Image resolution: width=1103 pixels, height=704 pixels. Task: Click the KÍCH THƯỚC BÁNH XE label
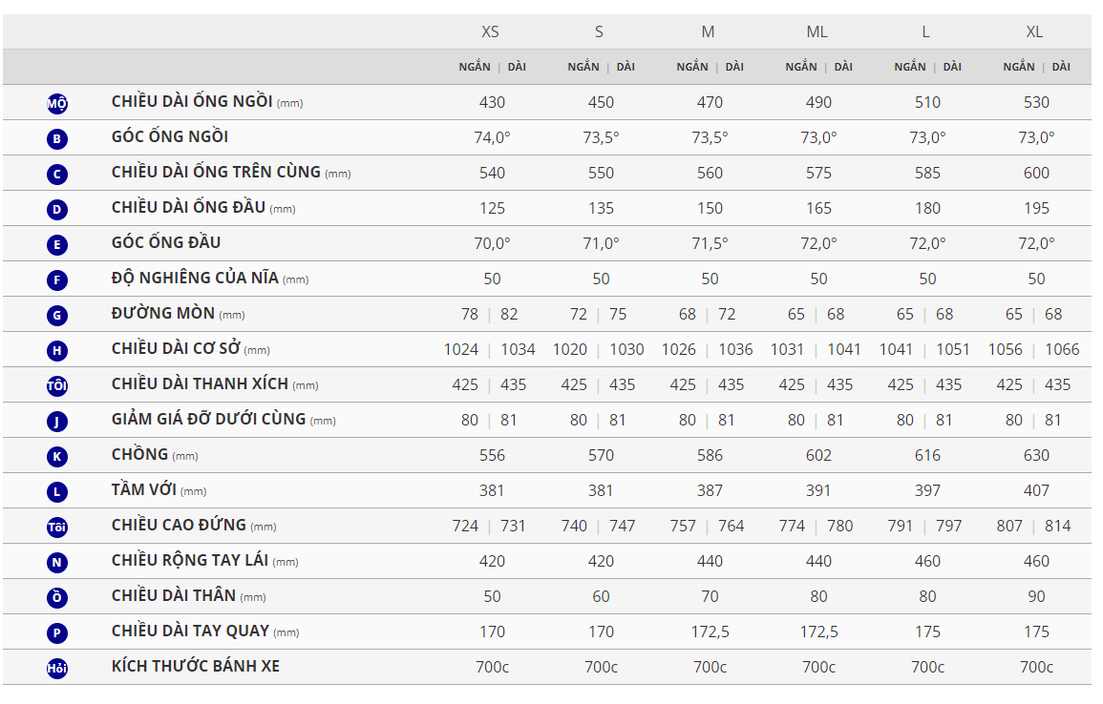point(196,666)
